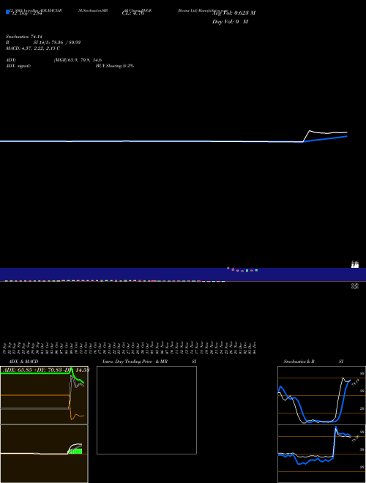
Task: Click the 'ADX signal:' label
Action: coord(18,66)
